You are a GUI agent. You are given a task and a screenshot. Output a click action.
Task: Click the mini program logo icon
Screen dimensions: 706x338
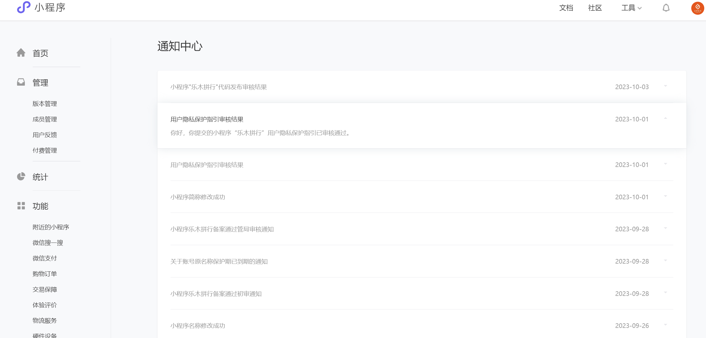click(x=24, y=7)
